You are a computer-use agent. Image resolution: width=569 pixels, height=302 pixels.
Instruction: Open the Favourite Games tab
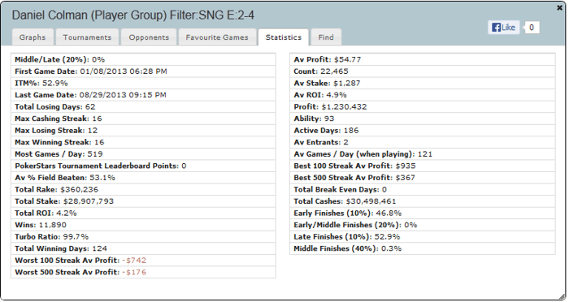(x=217, y=37)
